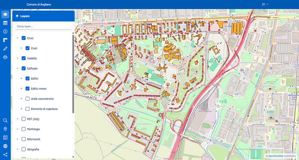
Task: Open the Layers panel icon in sidebar
Action: [x=5, y=14]
